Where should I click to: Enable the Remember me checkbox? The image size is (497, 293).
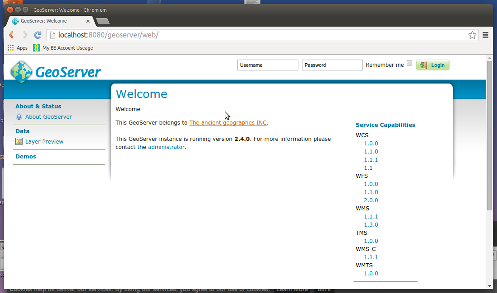pyautogui.click(x=409, y=63)
